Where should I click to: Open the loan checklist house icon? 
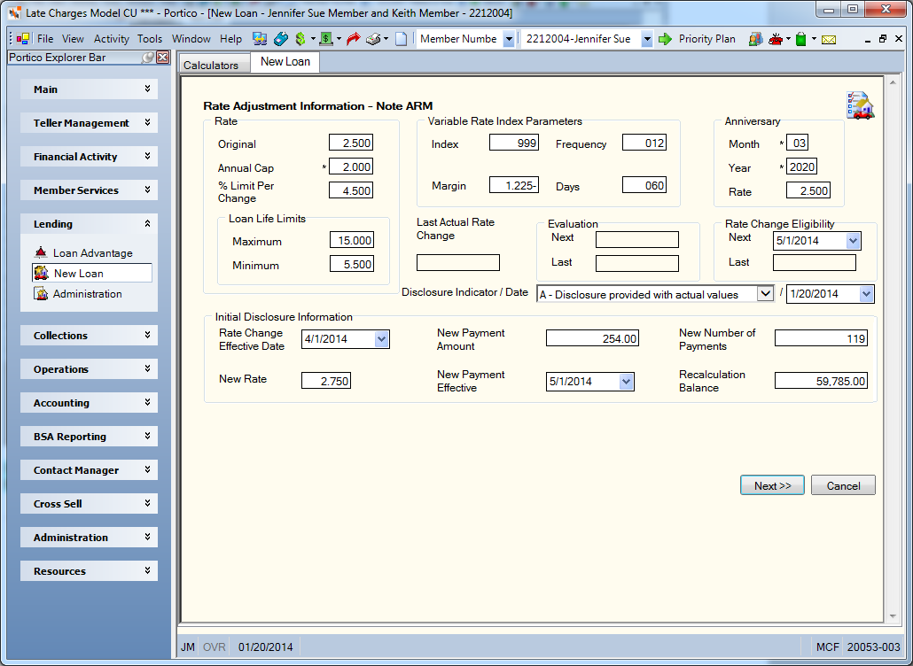860,105
